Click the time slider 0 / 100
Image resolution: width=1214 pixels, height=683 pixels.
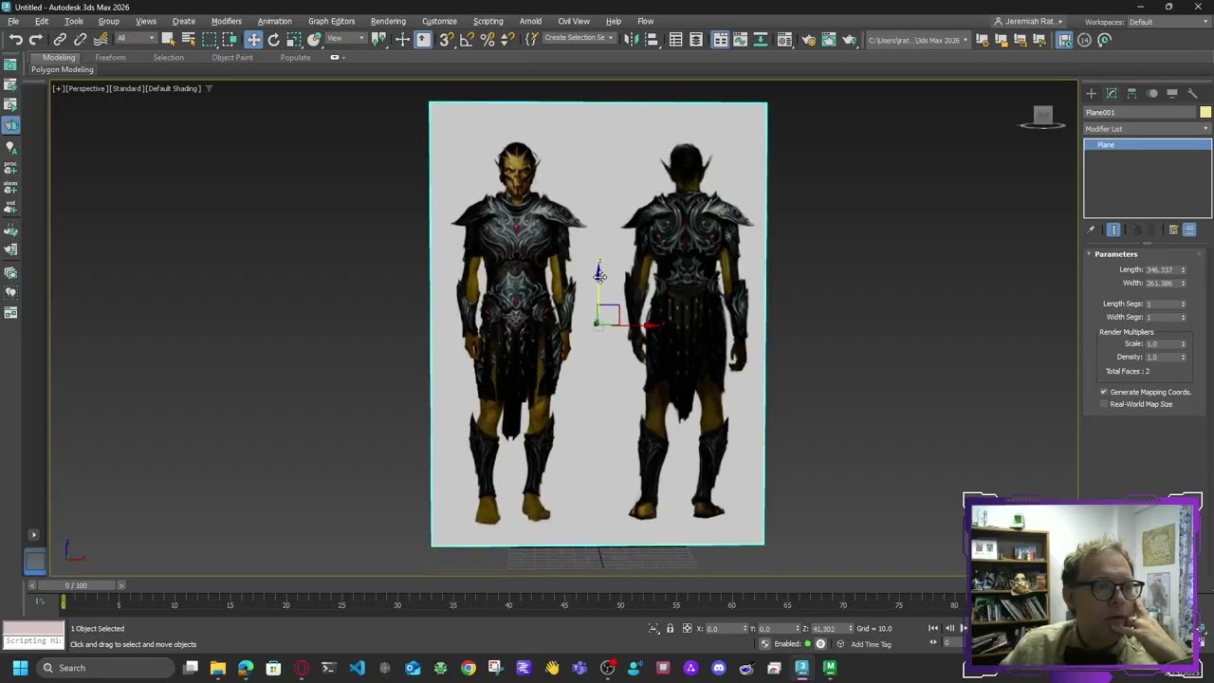(x=75, y=585)
